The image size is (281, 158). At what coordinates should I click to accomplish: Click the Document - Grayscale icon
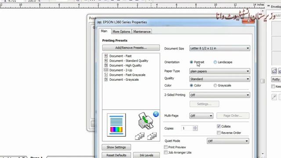pos(106,79)
